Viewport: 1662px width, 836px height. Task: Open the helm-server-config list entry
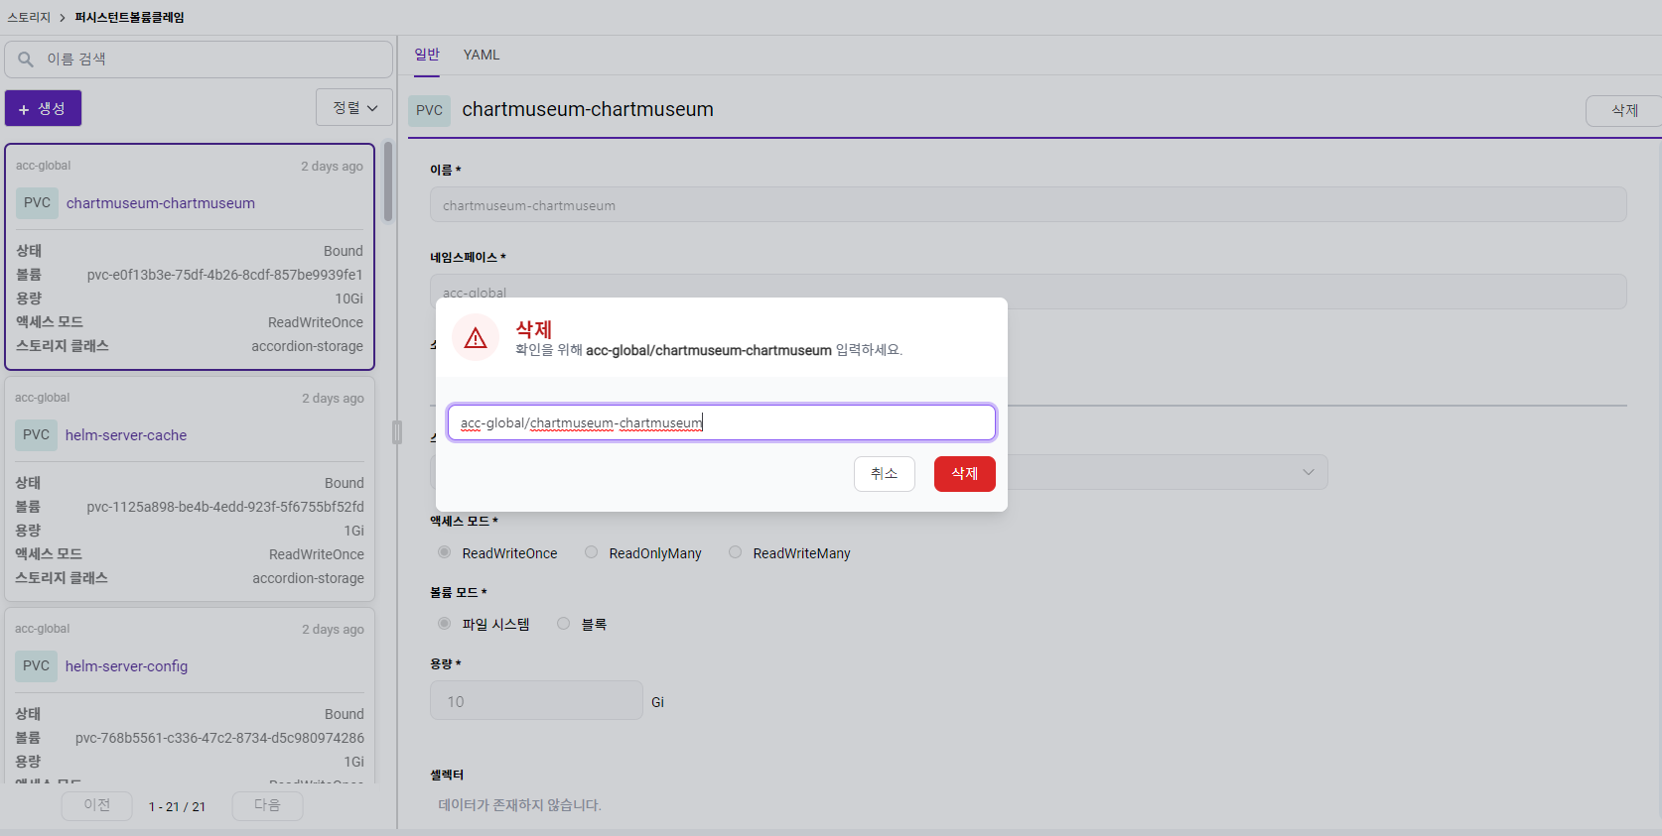[126, 666]
